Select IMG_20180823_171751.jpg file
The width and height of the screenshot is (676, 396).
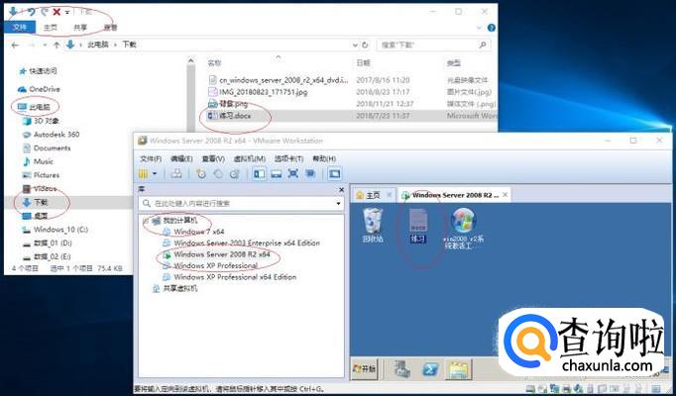(x=258, y=92)
